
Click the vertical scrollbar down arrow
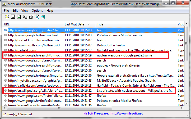click(x=186, y=103)
